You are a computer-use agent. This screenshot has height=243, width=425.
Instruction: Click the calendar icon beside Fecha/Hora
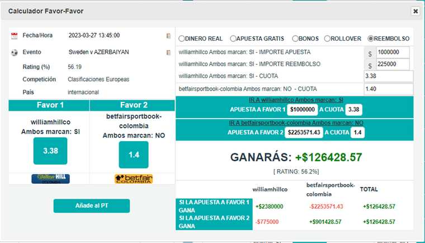pyautogui.click(x=14, y=36)
